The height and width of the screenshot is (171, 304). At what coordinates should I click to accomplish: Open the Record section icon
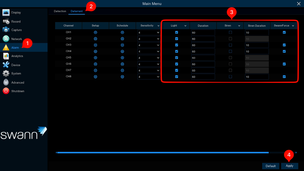[6, 21]
